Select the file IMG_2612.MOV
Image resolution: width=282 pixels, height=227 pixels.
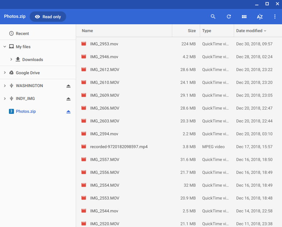pos(179,70)
